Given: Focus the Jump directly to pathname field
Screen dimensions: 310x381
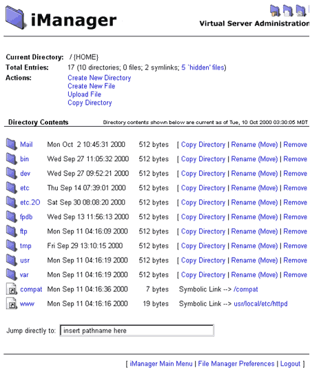Looking at the screenshot, I should pyautogui.click(x=137, y=331).
